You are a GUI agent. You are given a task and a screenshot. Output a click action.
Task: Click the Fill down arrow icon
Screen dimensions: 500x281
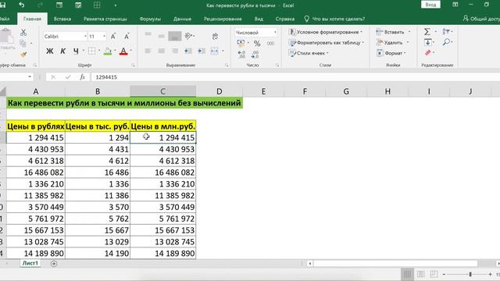pyautogui.click(x=427, y=42)
